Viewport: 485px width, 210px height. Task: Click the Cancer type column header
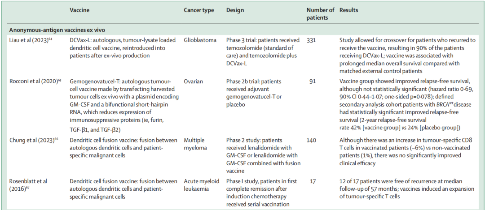tap(199, 10)
